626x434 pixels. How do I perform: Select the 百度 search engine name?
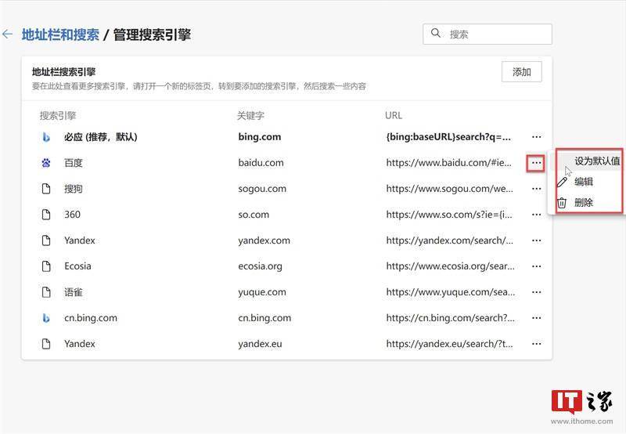coord(74,163)
